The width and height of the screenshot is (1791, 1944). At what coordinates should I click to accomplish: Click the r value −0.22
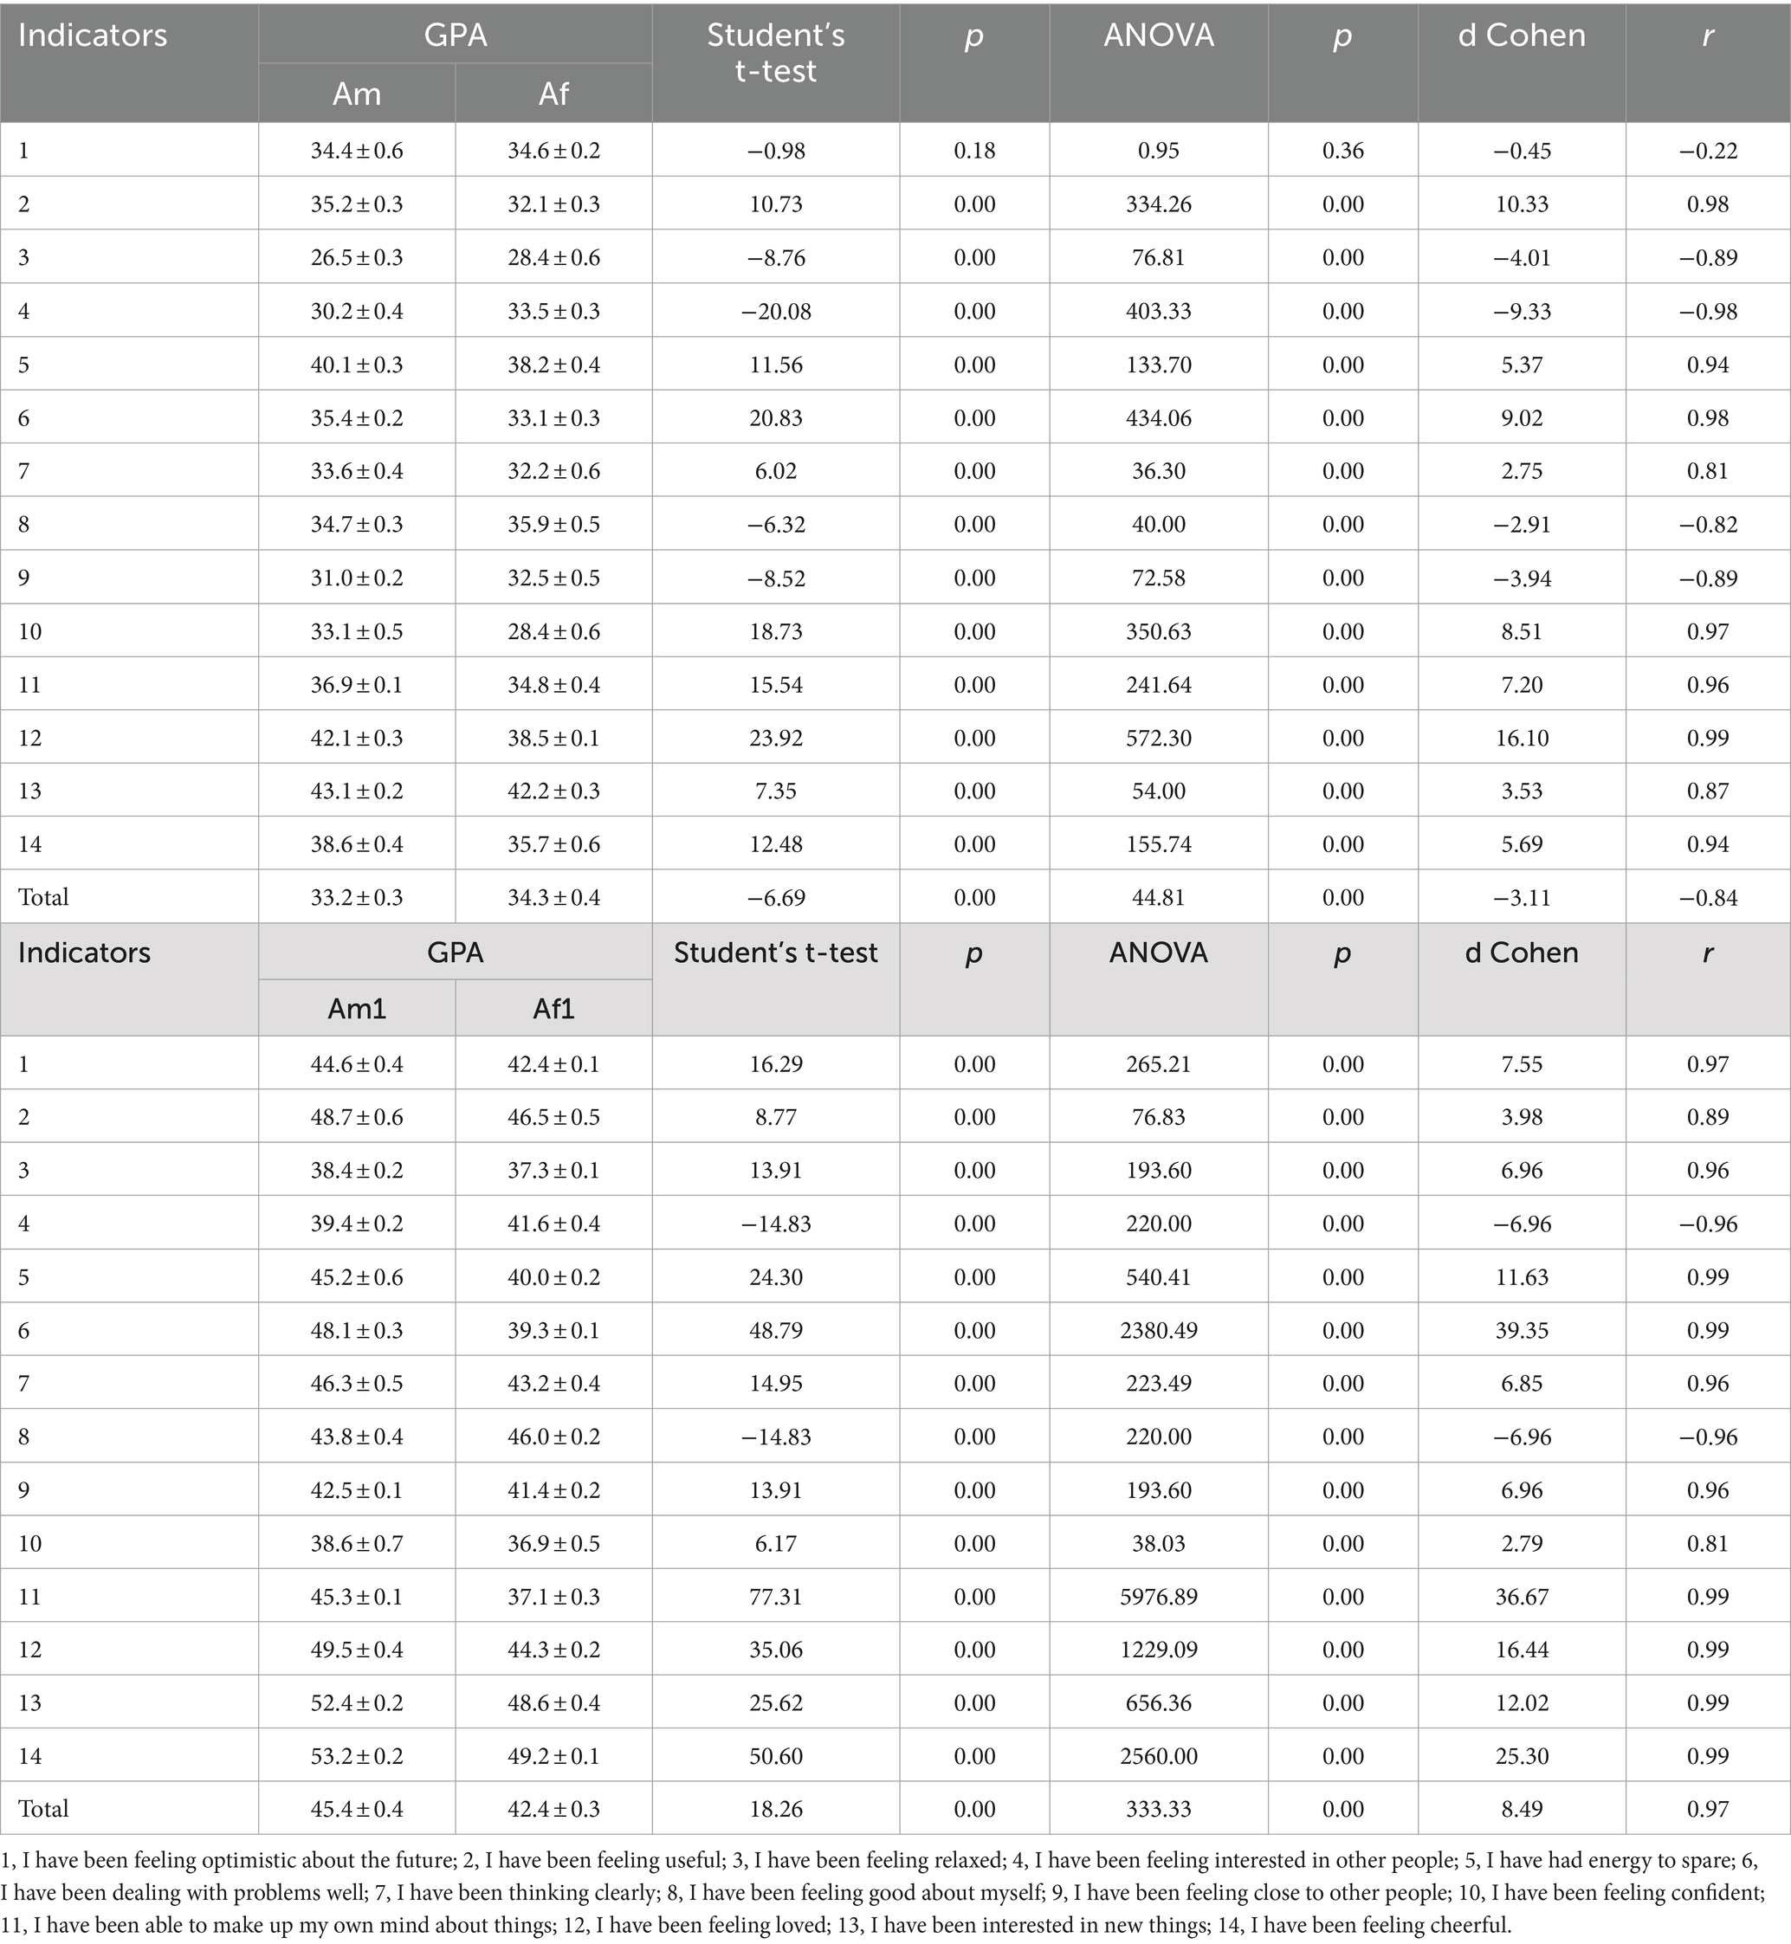click(1708, 150)
